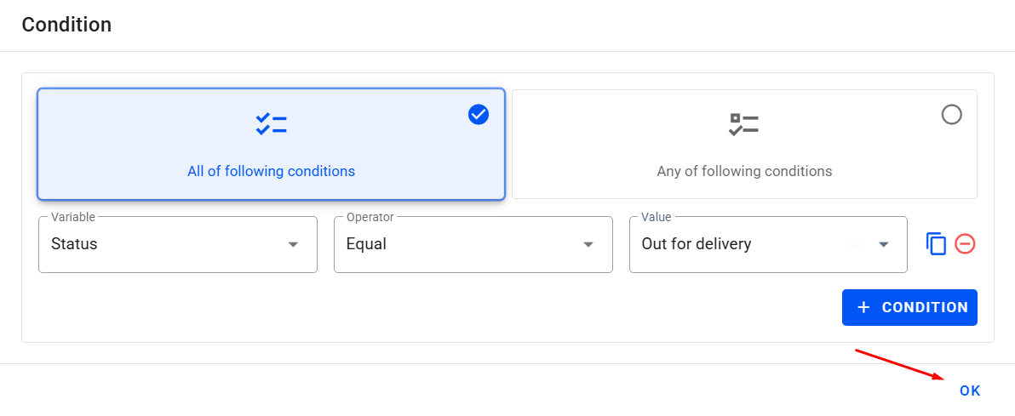This screenshot has height=416, width=1015.
Task: Click the plus icon on the CONDITION button
Action: (863, 307)
